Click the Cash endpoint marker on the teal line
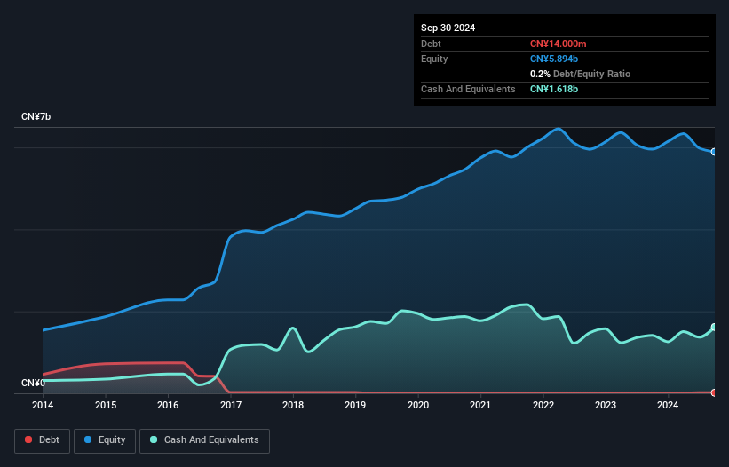Screen dimensions: 729x467 tap(714, 327)
